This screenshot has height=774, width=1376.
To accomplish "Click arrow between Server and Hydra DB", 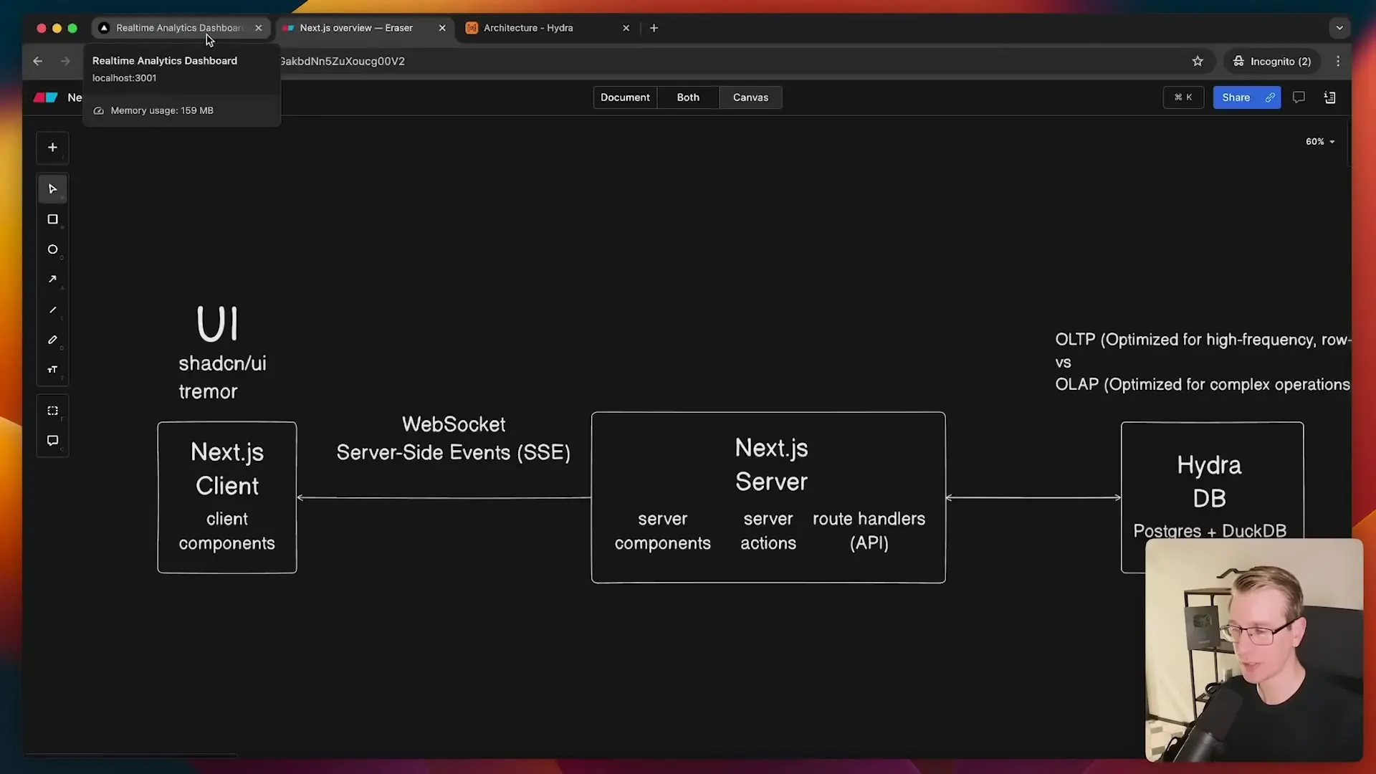I will [x=1033, y=497].
